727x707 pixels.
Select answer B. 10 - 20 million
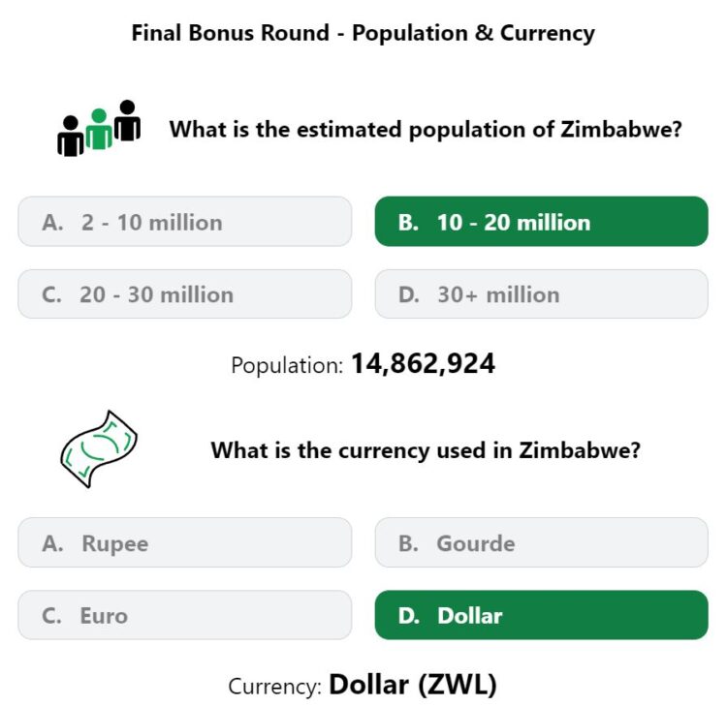click(541, 222)
